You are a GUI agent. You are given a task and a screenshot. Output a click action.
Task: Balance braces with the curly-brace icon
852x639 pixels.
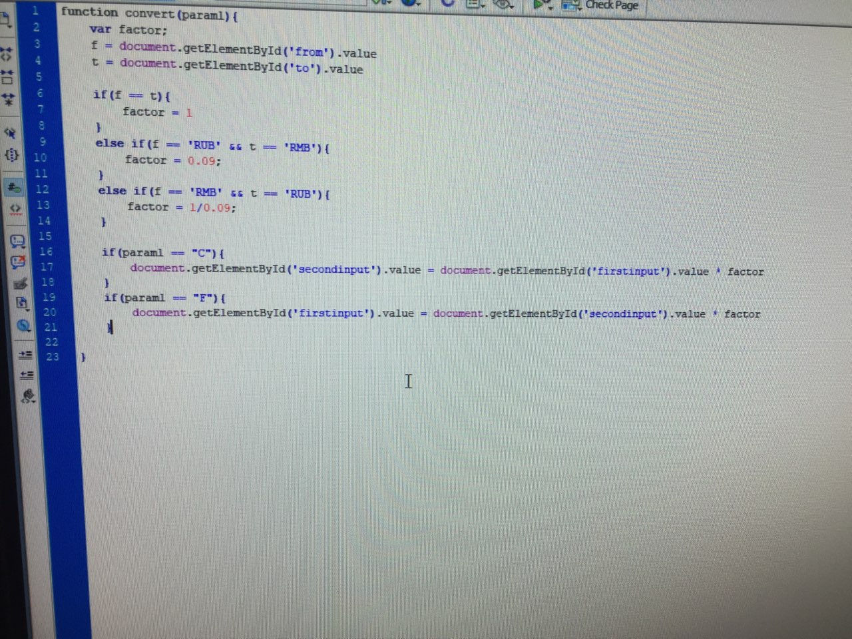pos(11,155)
